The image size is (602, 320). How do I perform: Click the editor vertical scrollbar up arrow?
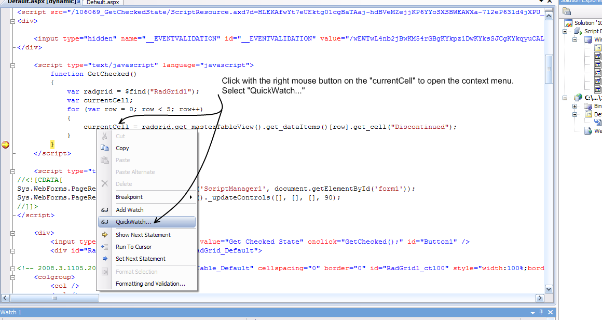tap(549, 16)
